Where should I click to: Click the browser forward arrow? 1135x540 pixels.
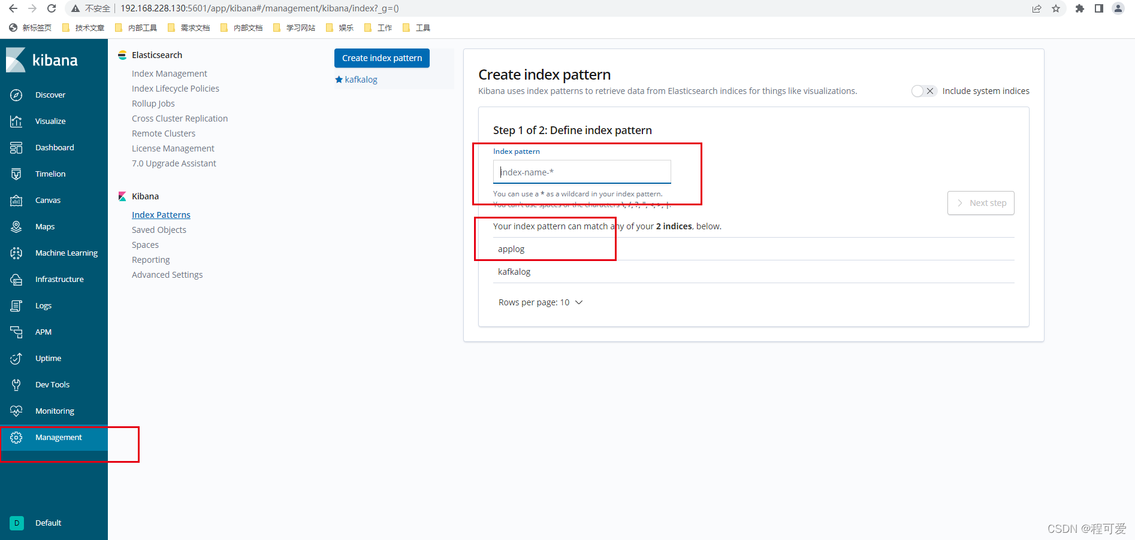pos(32,8)
